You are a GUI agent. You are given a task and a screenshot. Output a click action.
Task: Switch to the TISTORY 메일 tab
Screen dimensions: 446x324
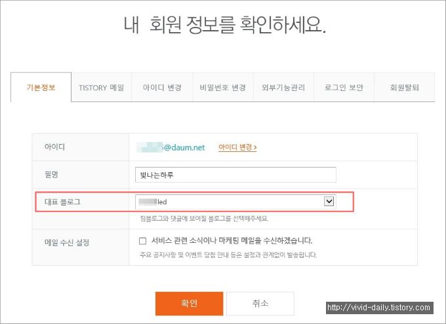tap(102, 88)
